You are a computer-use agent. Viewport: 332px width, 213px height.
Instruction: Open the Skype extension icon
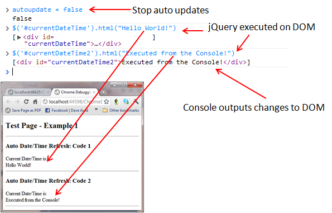(x=126, y=102)
